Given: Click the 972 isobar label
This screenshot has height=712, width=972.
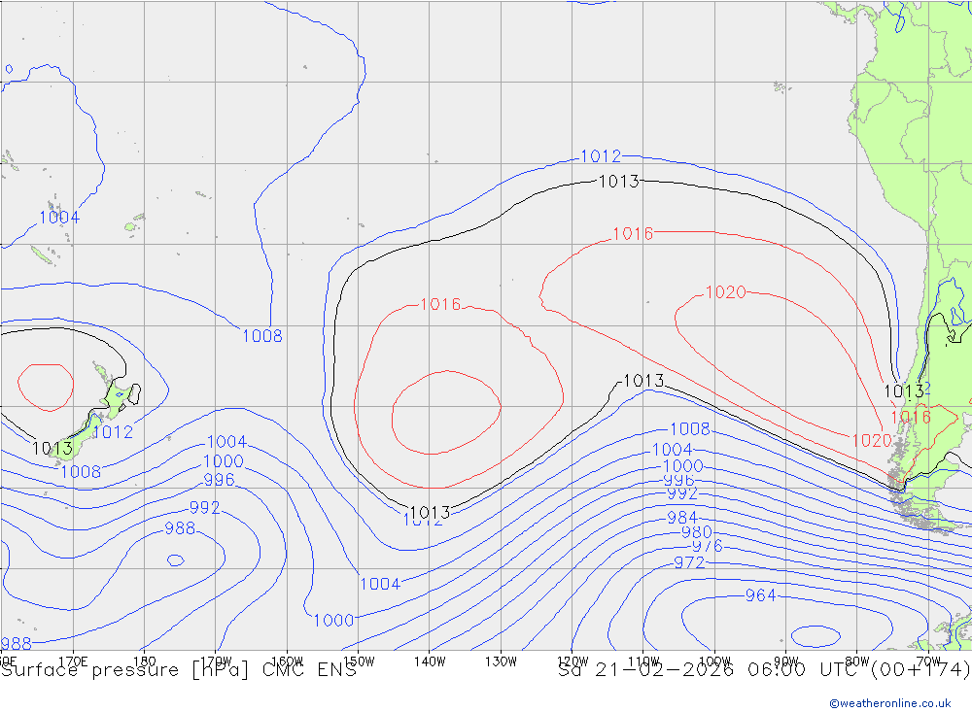Looking at the screenshot, I should coord(689,562).
